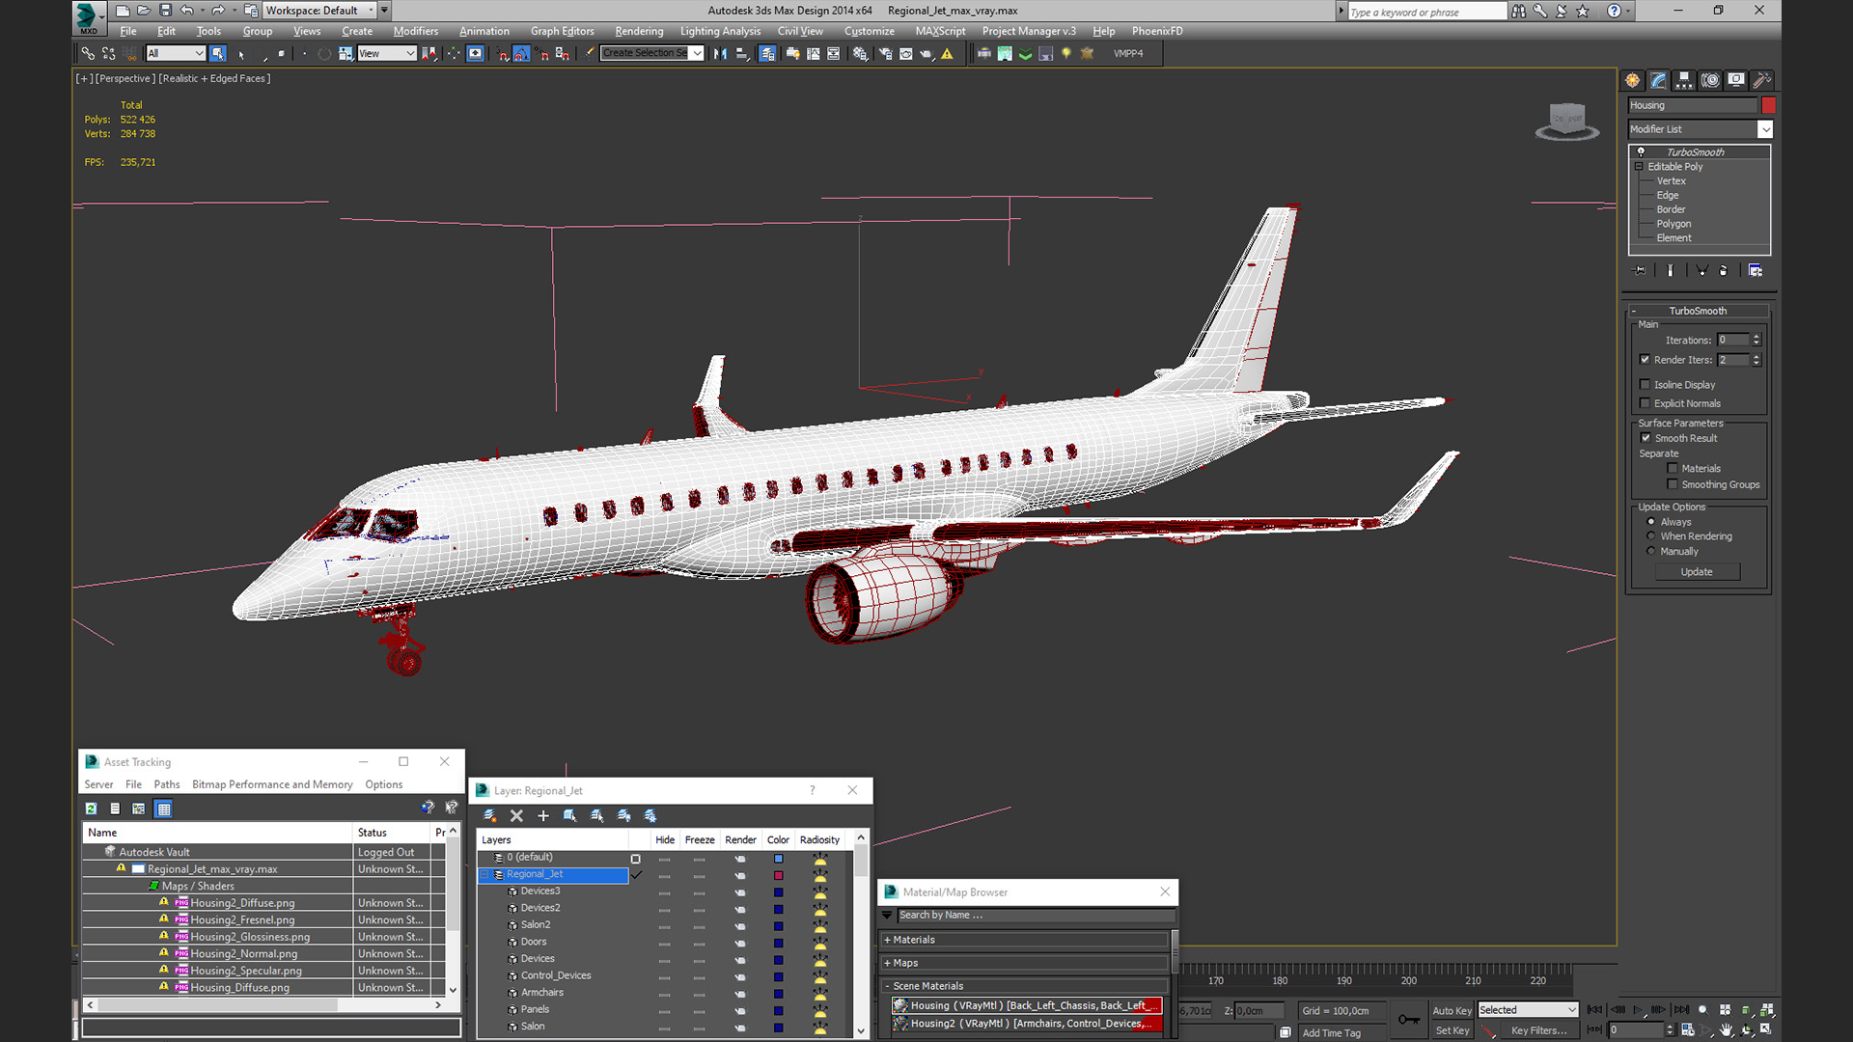This screenshot has width=1853, height=1042.
Task: Click Create New Layer icon in Layer window
Action: pyautogui.click(x=489, y=816)
